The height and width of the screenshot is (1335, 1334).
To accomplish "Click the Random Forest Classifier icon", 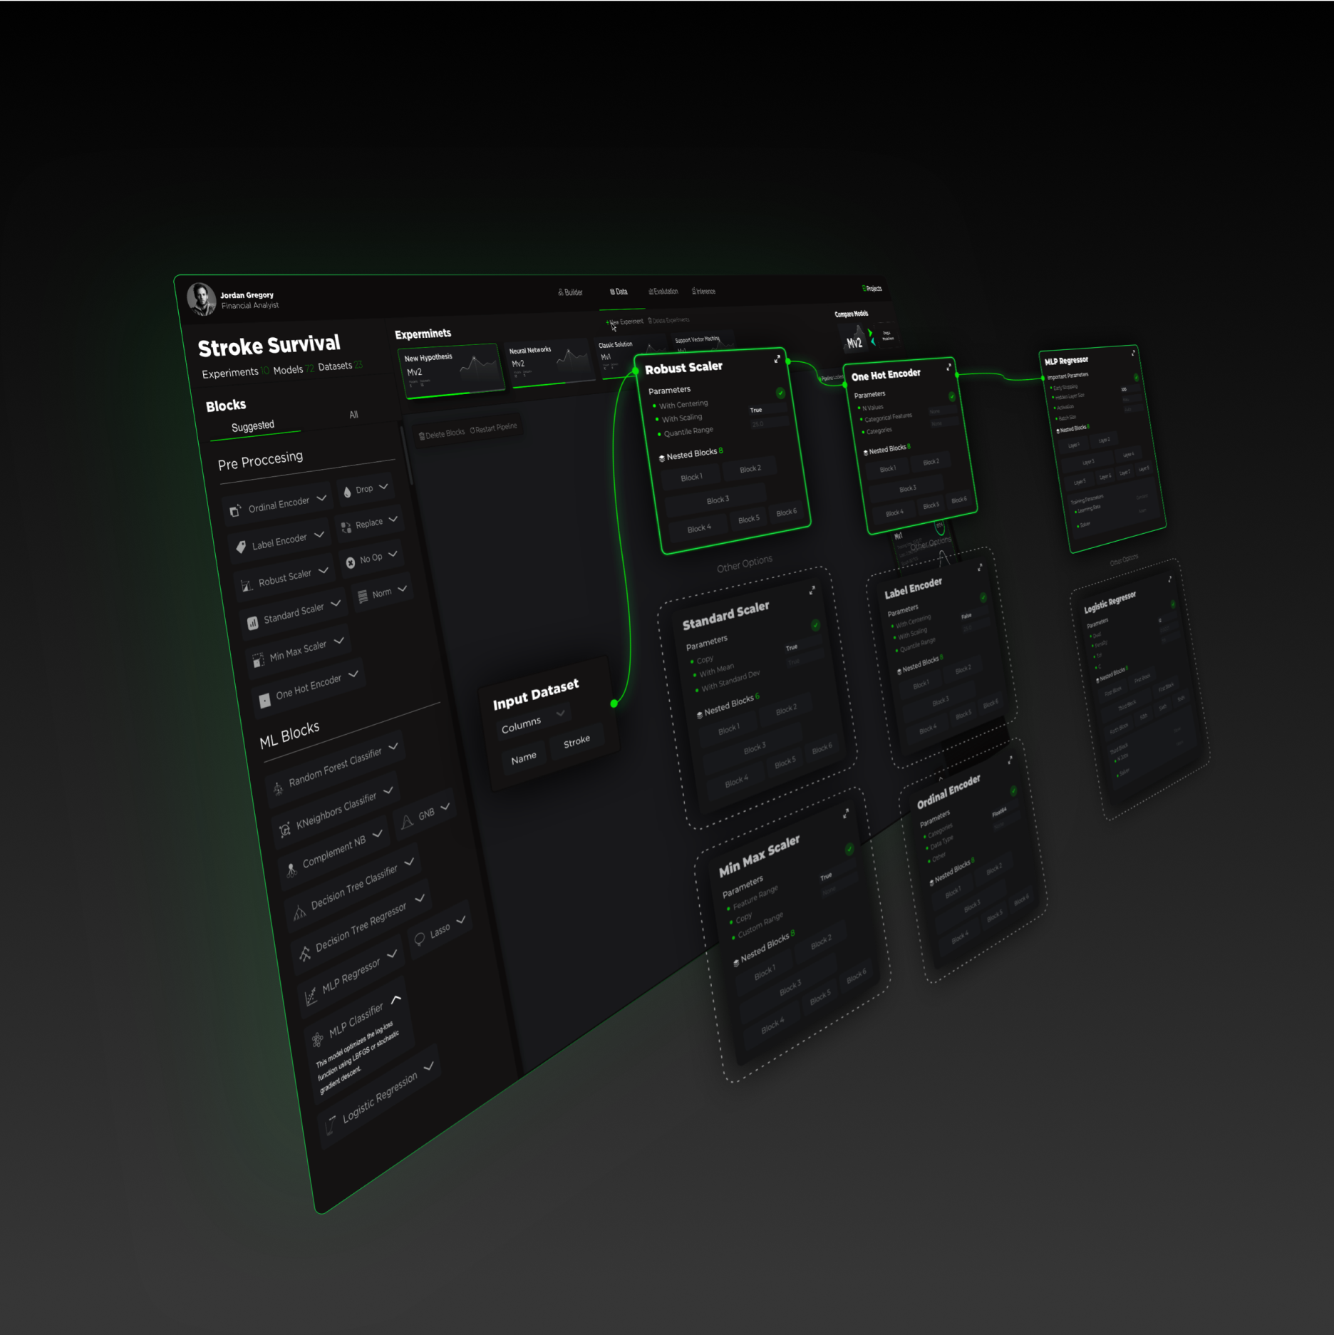I will [278, 788].
